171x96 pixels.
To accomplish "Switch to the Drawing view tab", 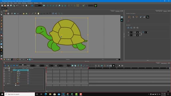I will pyautogui.click(x=118, y=11).
